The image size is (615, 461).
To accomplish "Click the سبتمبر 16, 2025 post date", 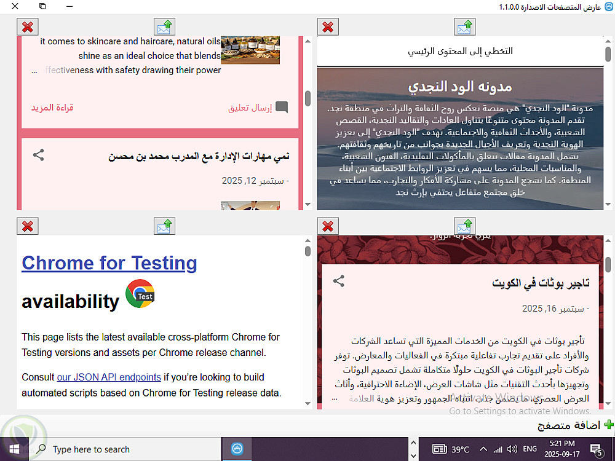I will (555, 309).
